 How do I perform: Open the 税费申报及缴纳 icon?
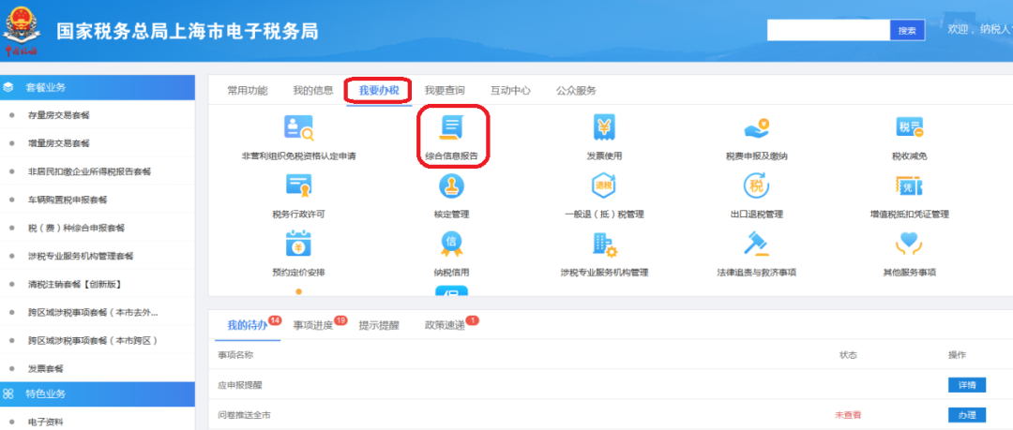[x=757, y=127]
